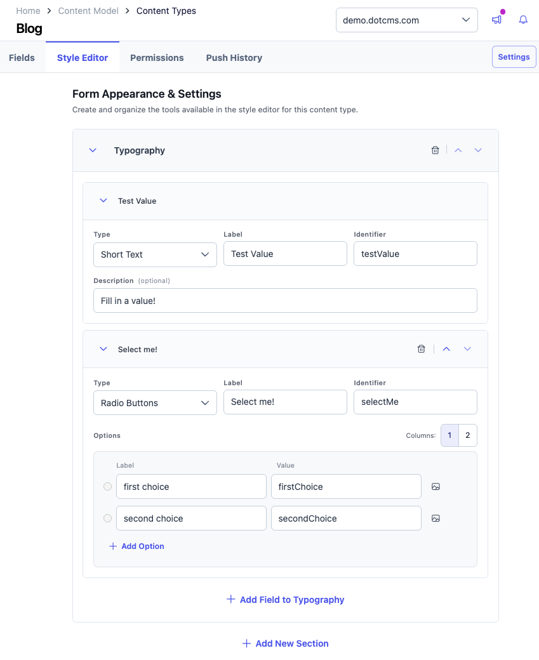Go to Content Types breadcrumb
539x660 pixels.
(x=166, y=11)
